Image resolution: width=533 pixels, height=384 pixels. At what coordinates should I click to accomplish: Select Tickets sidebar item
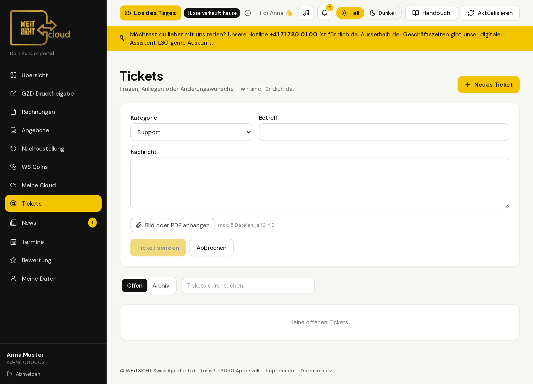53,203
